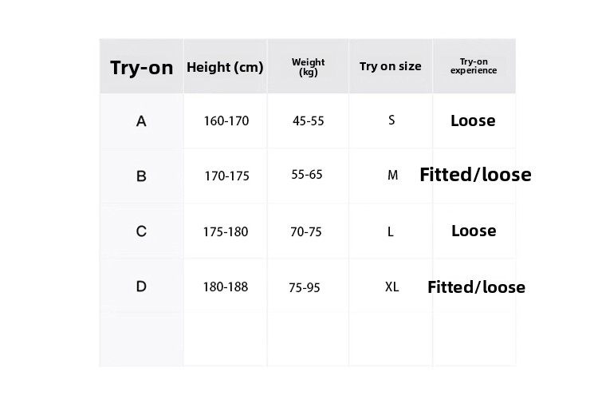The width and height of the screenshot is (598, 403).
Task: Click the 180-188 height value
Action: point(226,286)
